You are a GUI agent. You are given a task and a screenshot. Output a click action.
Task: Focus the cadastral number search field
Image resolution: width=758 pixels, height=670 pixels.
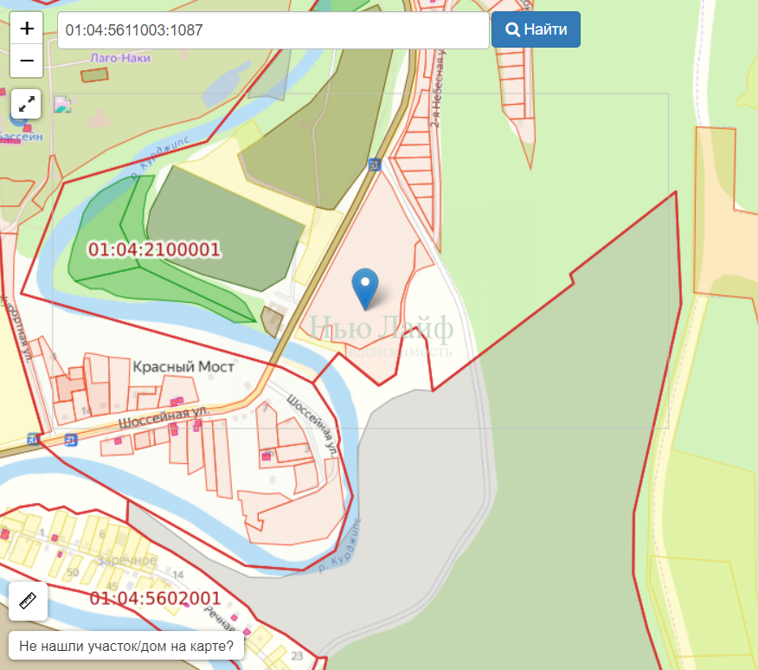(x=273, y=30)
